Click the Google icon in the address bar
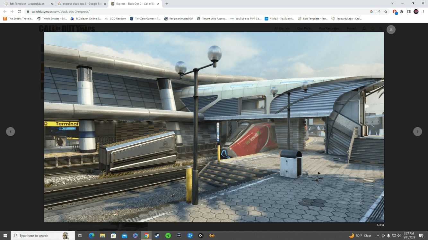The image size is (428, 240). [x=371, y=12]
